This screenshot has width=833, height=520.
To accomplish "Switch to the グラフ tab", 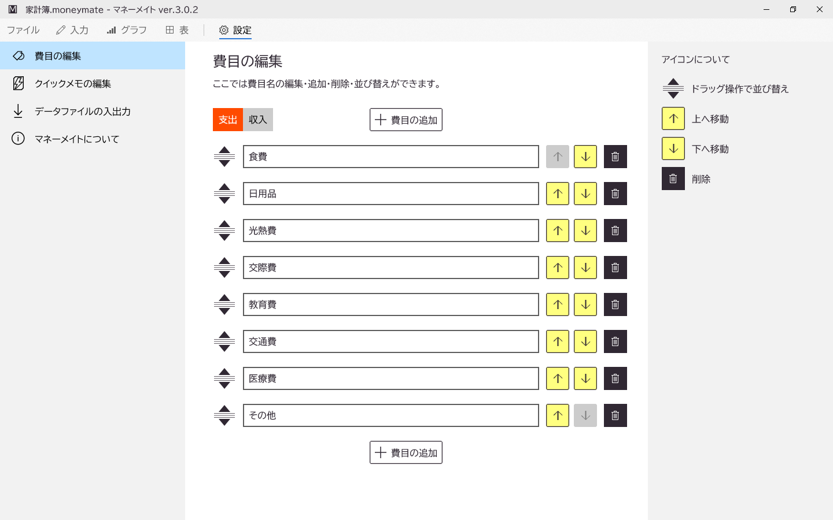I will click(127, 30).
